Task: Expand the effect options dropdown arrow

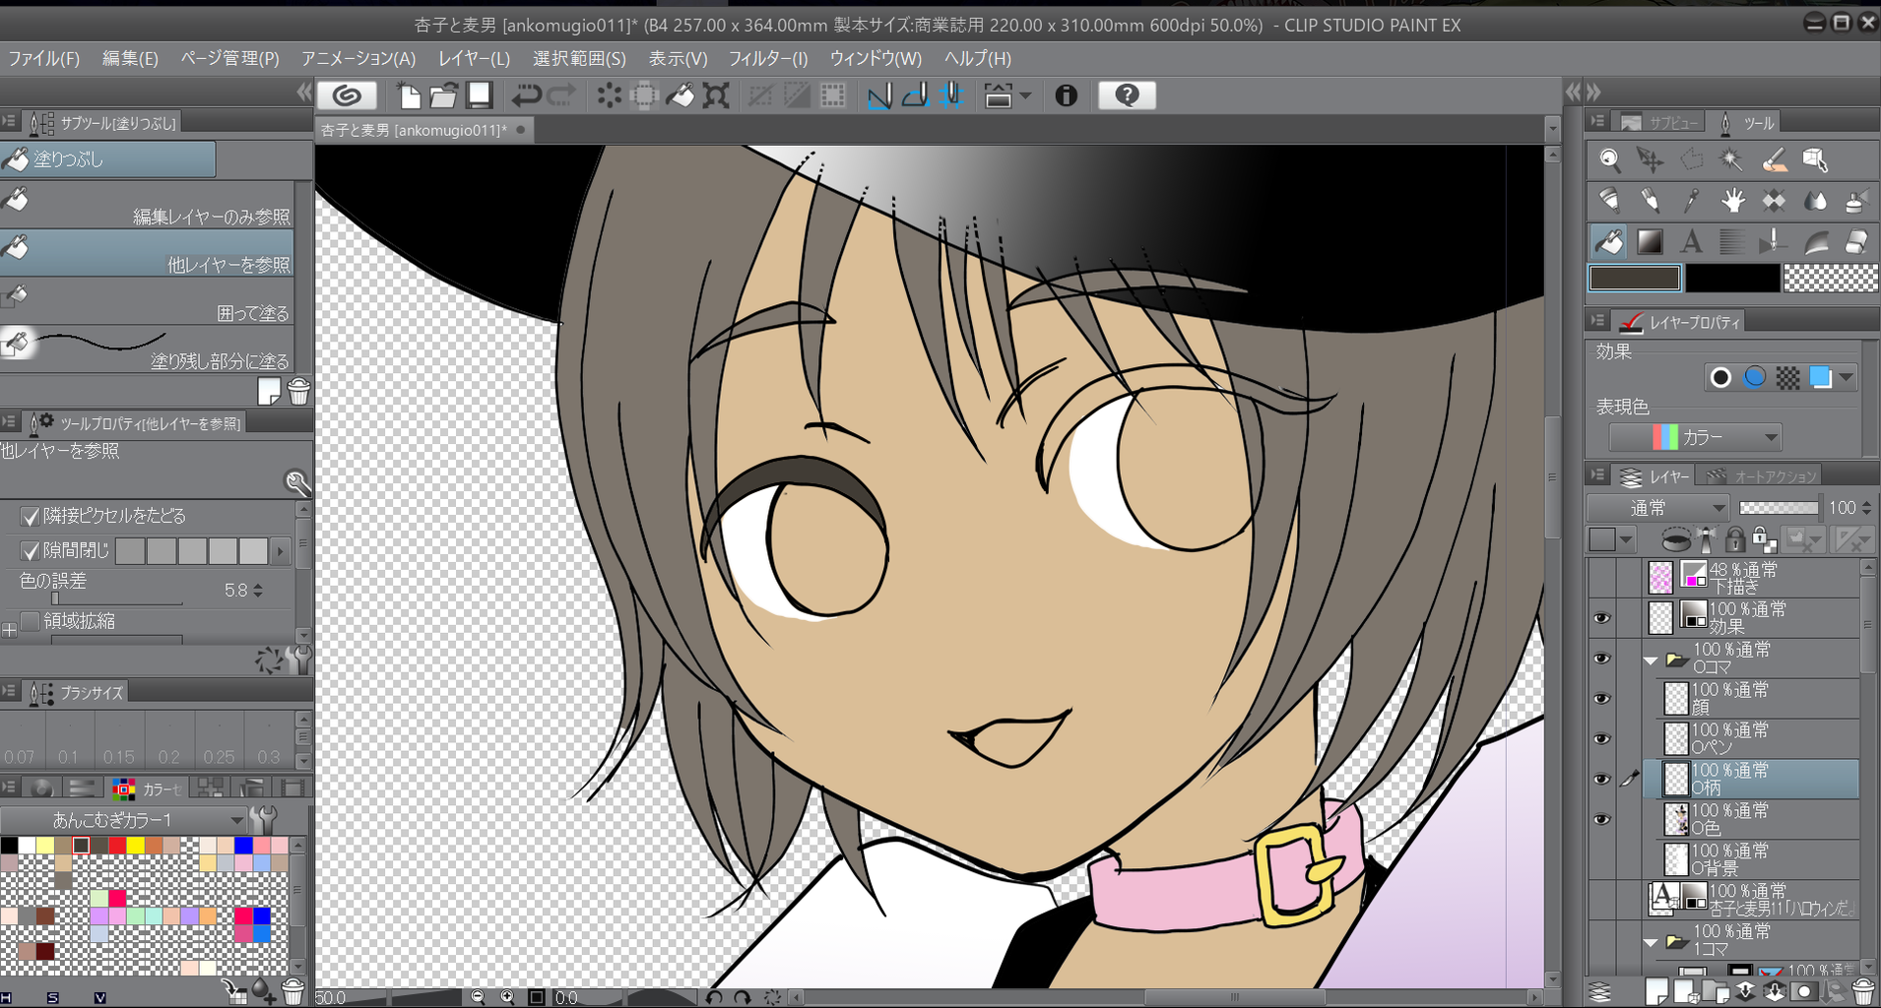Action: (1847, 377)
